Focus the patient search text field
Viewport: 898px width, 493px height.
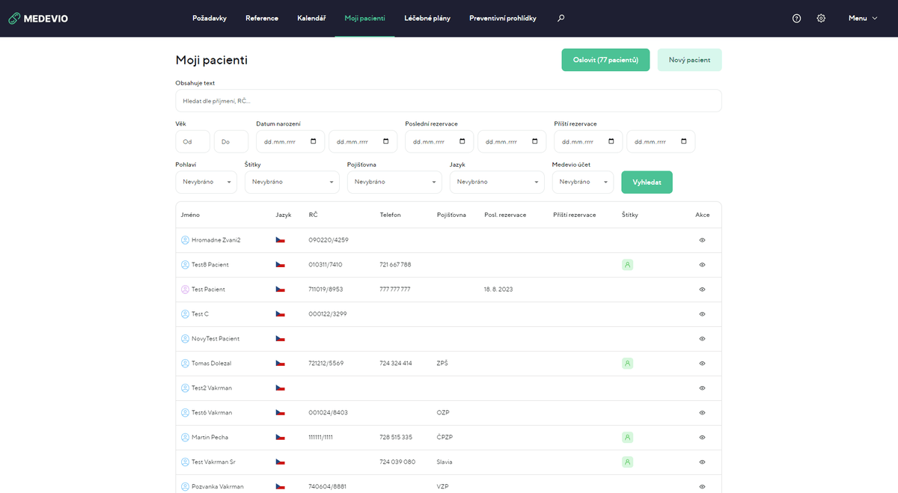tap(448, 101)
